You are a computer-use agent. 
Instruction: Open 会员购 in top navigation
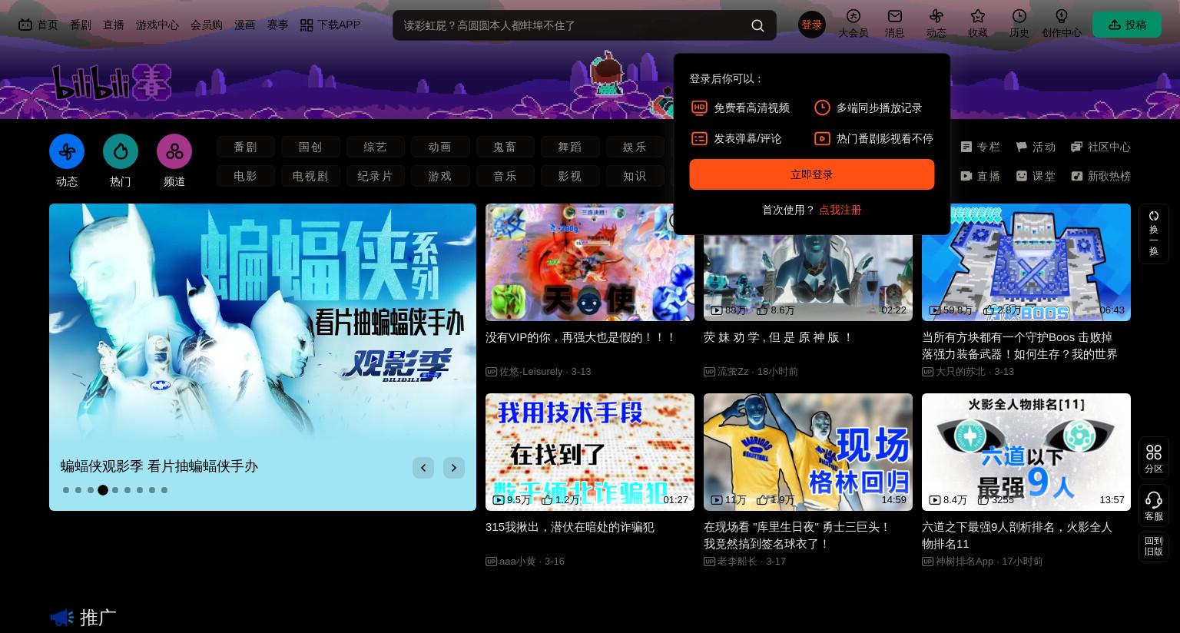click(207, 25)
